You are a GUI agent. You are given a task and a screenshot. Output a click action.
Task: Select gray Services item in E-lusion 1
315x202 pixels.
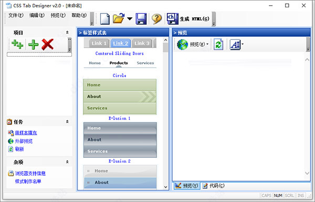(120, 152)
